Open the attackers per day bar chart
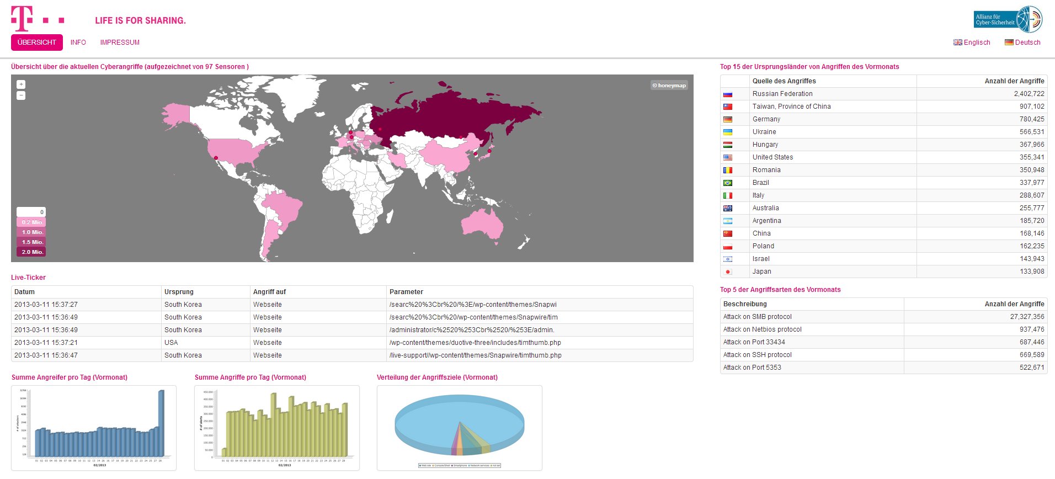This screenshot has width=1055, height=479. pos(94,428)
